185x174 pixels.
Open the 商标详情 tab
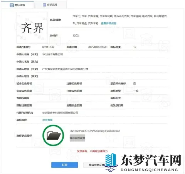click(x=17, y=5)
